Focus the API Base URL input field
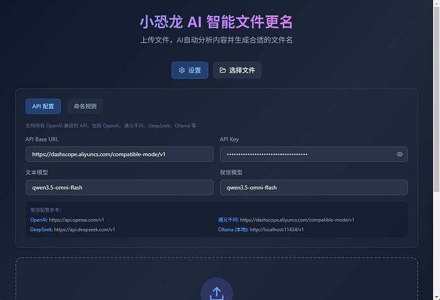This screenshot has width=440, height=300. click(119, 154)
